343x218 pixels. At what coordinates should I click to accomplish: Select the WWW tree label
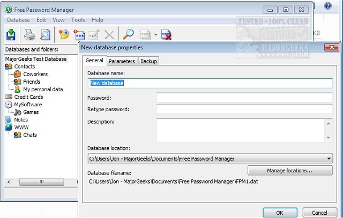click(x=21, y=127)
